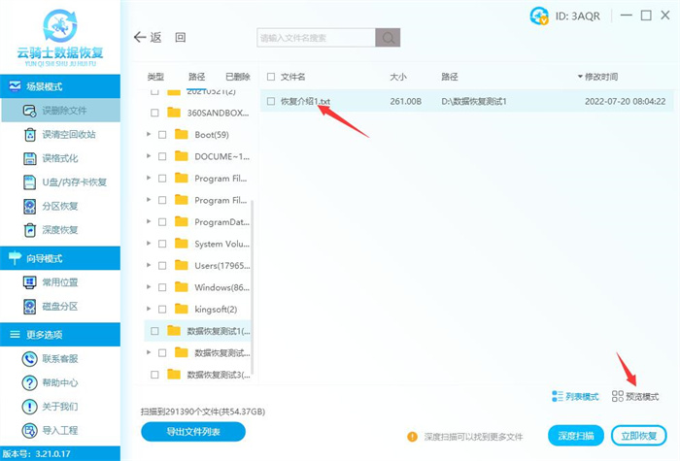
Task: Click the search magnifier icon
Action: pos(389,38)
